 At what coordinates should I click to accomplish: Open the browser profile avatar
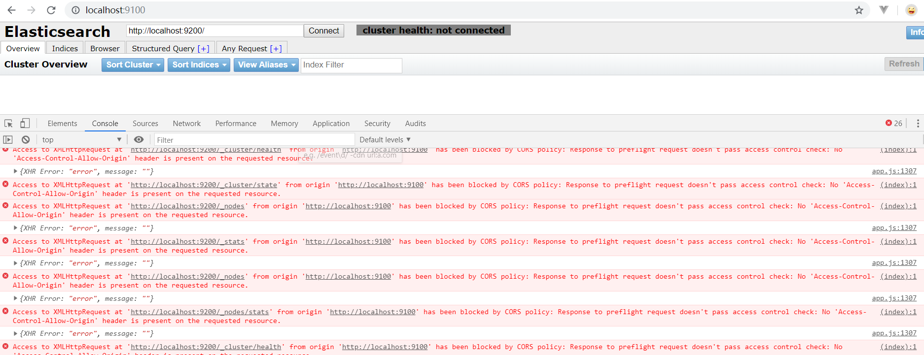(x=911, y=10)
